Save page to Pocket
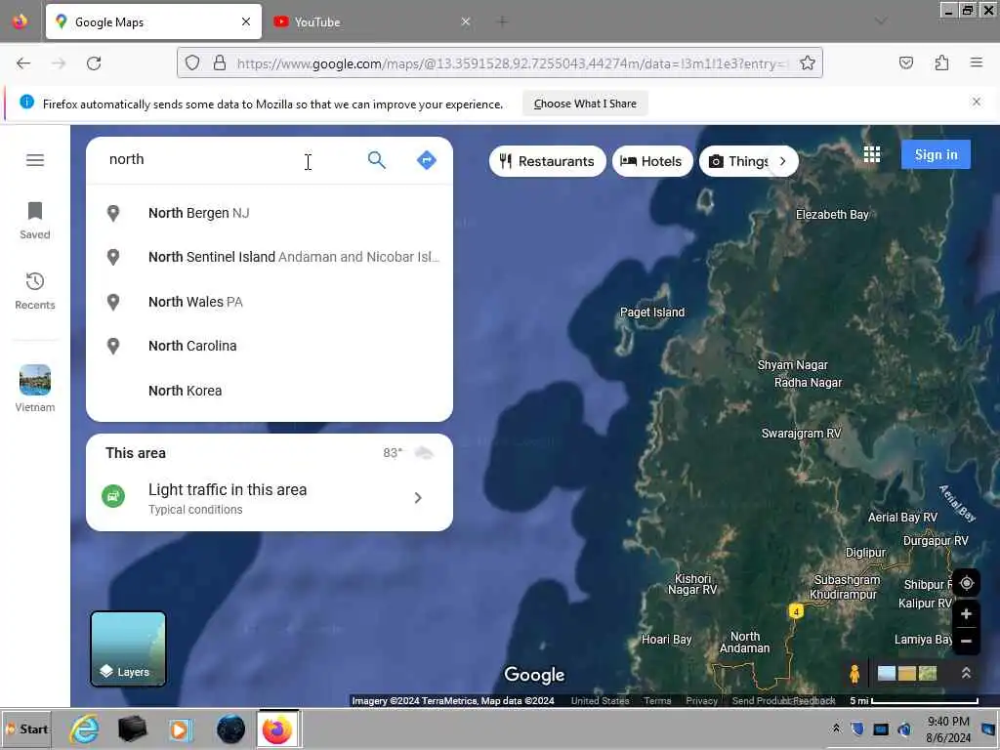The height and width of the screenshot is (750, 1000). click(x=905, y=63)
